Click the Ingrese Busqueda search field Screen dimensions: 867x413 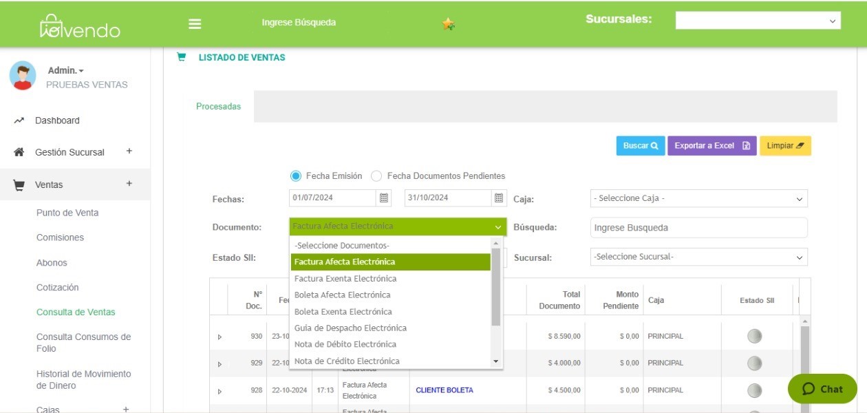click(x=698, y=228)
